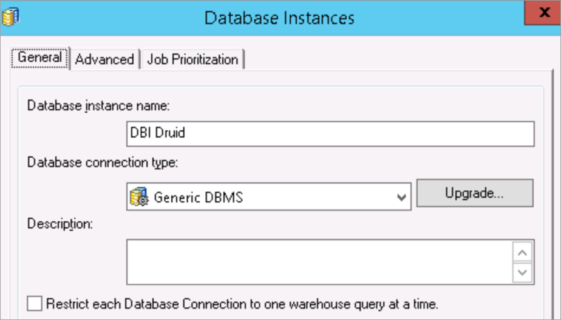
Task: Select the Generic DBMS combo box text
Action: (x=199, y=197)
